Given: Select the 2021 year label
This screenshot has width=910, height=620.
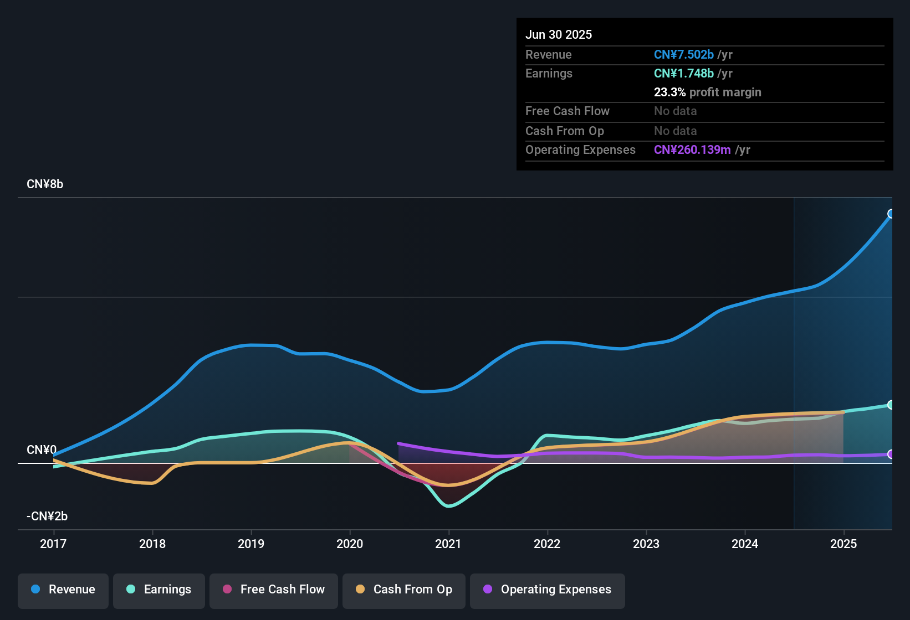Looking at the screenshot, I should point(448,544).
